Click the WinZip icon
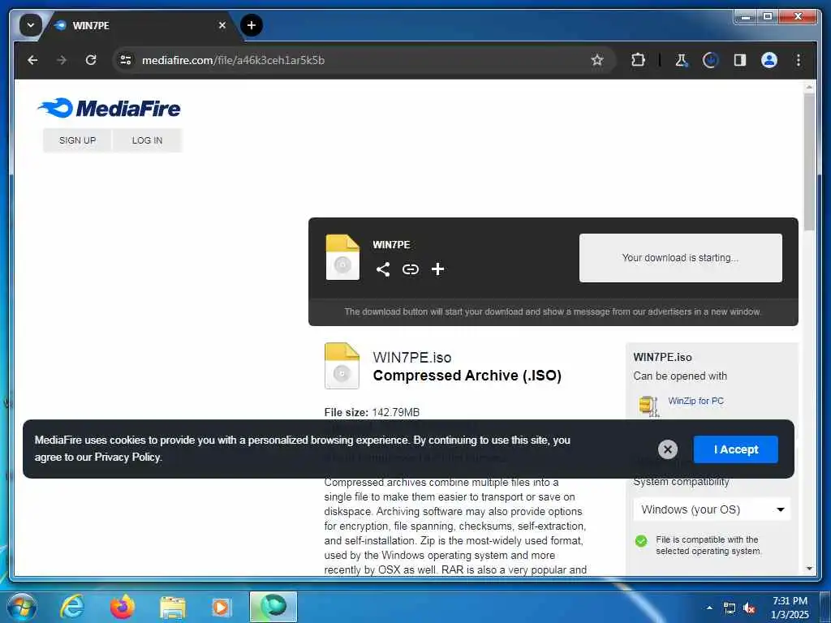The image size is (831, 623). click(x=648, y=406)
